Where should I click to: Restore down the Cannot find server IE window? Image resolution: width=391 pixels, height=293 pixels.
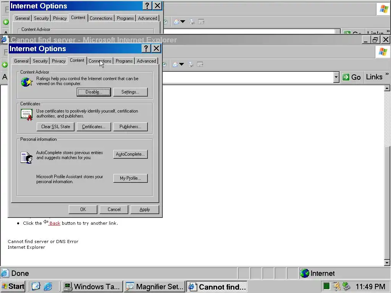(x=375, y=40)
